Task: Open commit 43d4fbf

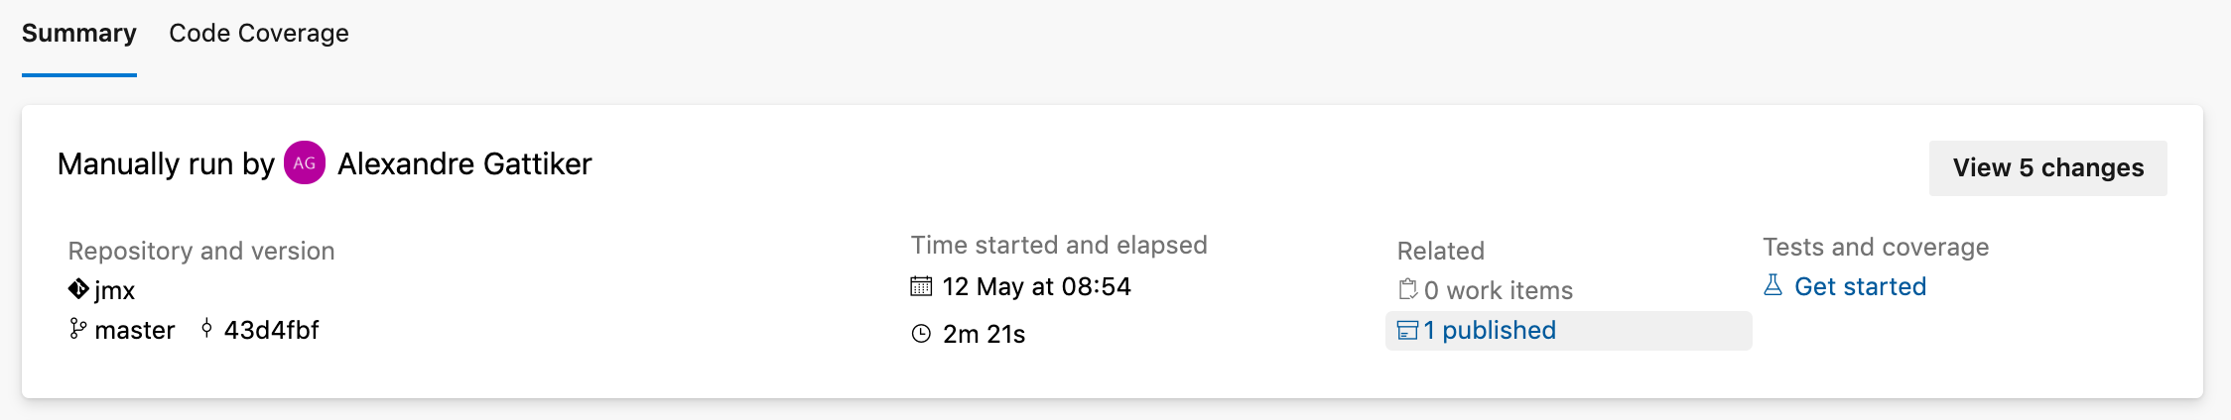Action: click(271, 330)
